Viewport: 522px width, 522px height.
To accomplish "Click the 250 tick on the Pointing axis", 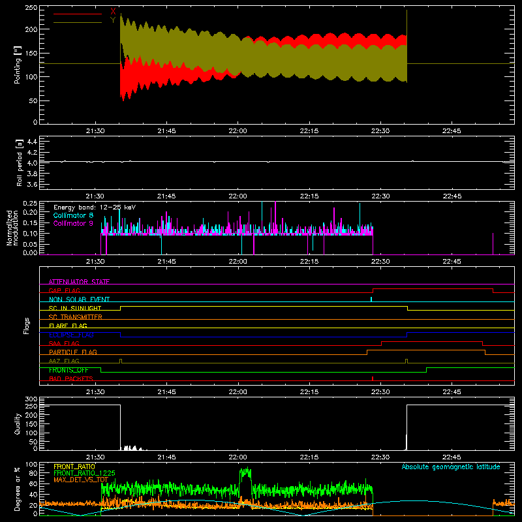I will click(x=31, y=8).
